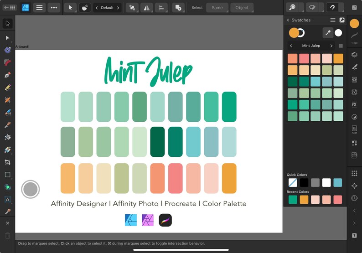Activate the Swatches eyedropper picker
Image resolution: width=362 pixels, height=253 pixels.
coord(328,33)
